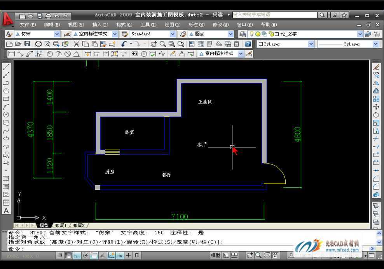Select the Rotate modify tool
Screen dimensions: 384x269
click(376, 114)
